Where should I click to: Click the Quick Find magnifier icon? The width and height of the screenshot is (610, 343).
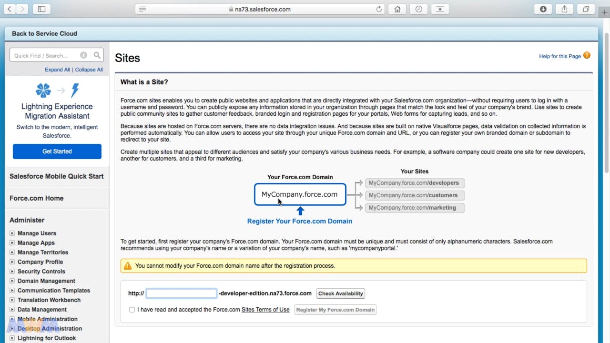click(97, 55)
